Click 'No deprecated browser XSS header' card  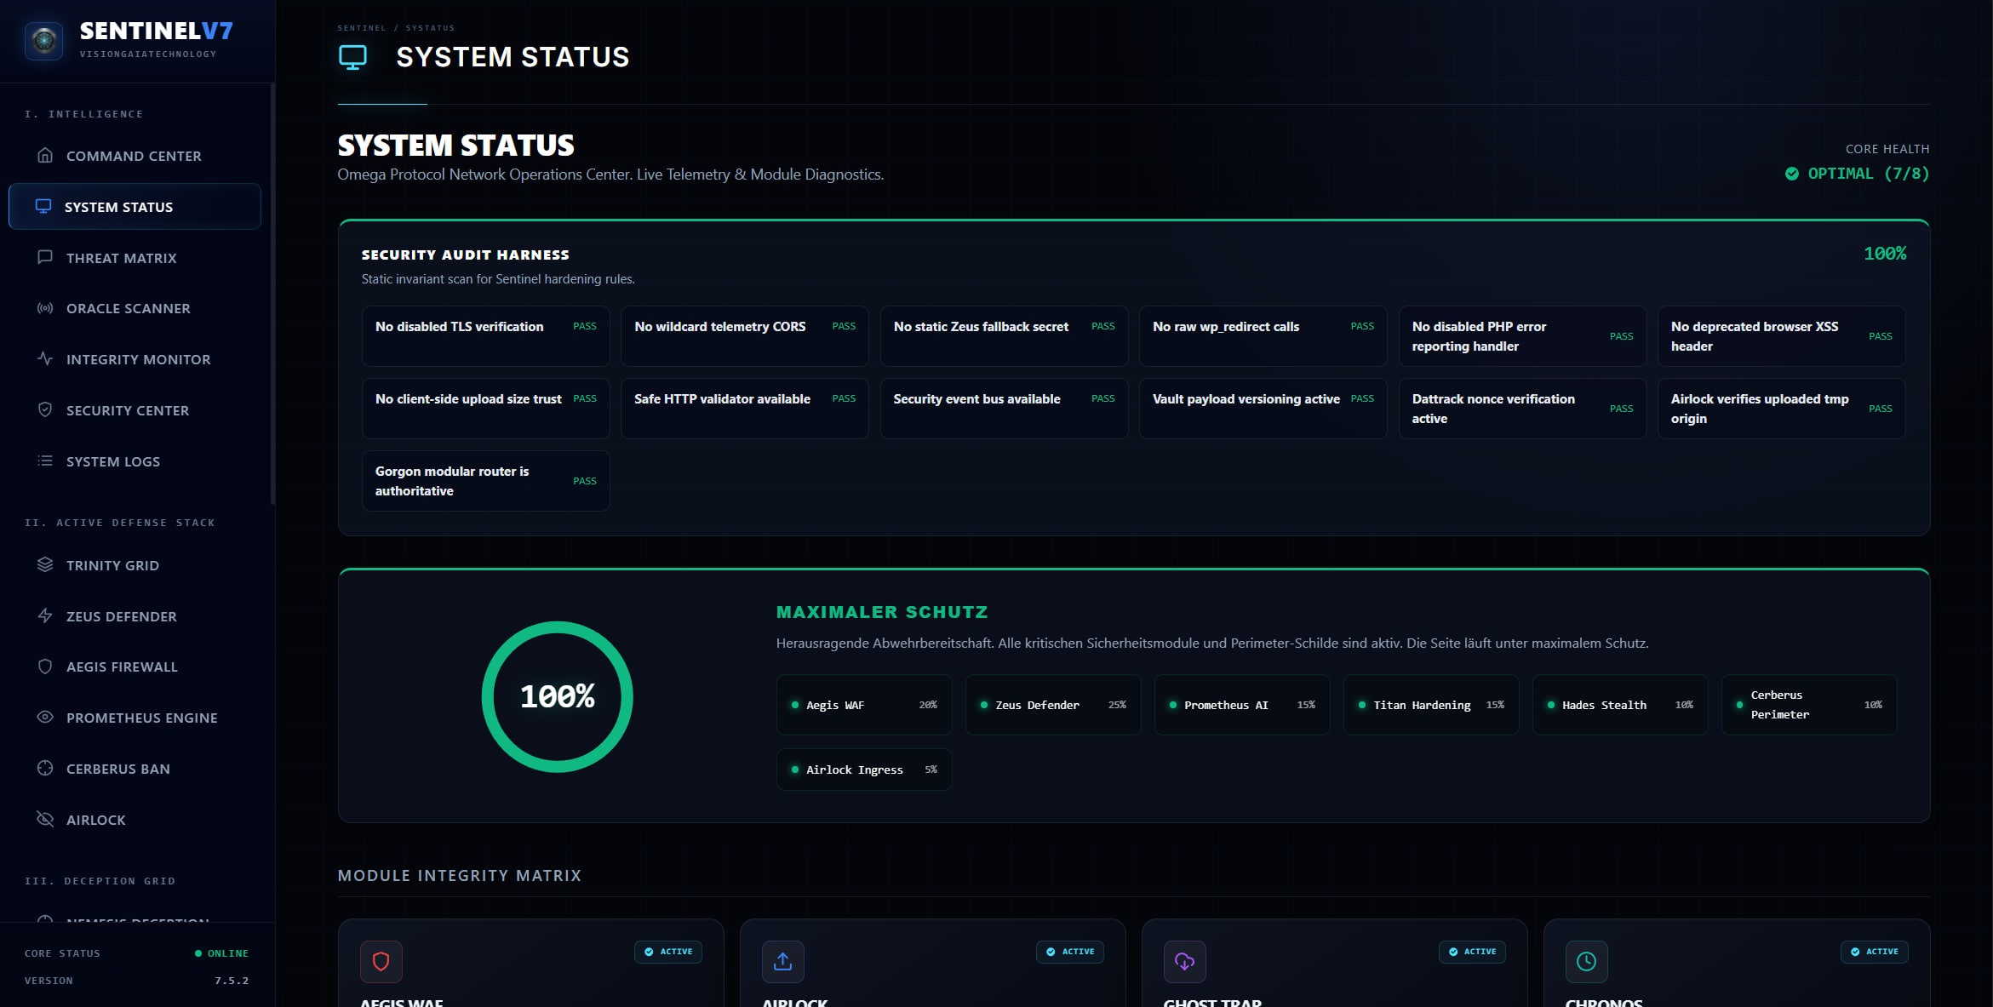(1782, 336)
